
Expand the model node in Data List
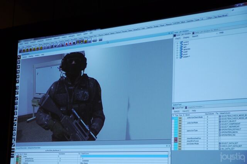click(x=178, y=53)
